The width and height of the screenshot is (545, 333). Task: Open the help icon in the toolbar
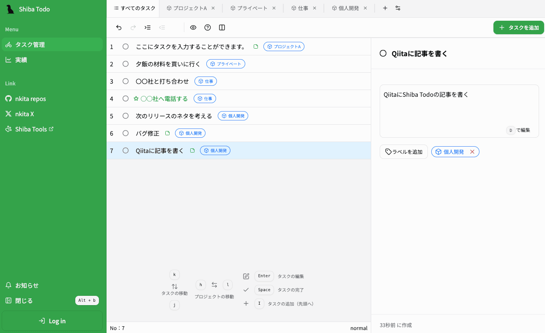coord(207,27)
